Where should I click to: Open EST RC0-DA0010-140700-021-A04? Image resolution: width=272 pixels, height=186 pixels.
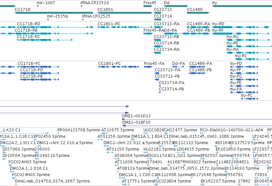tap(202, 133)
